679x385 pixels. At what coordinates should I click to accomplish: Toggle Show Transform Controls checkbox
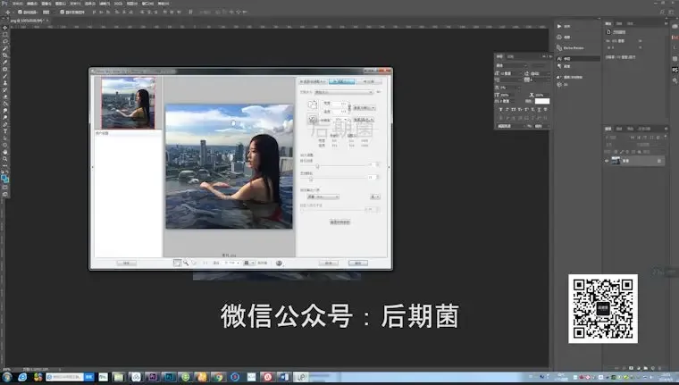[x=62, y=13]
